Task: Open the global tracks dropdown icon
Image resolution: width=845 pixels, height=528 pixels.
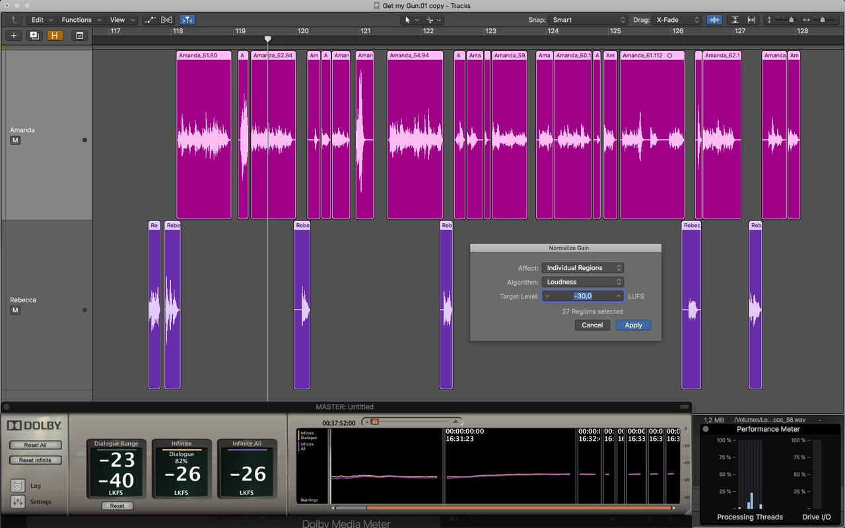Action: click(80, 36)
